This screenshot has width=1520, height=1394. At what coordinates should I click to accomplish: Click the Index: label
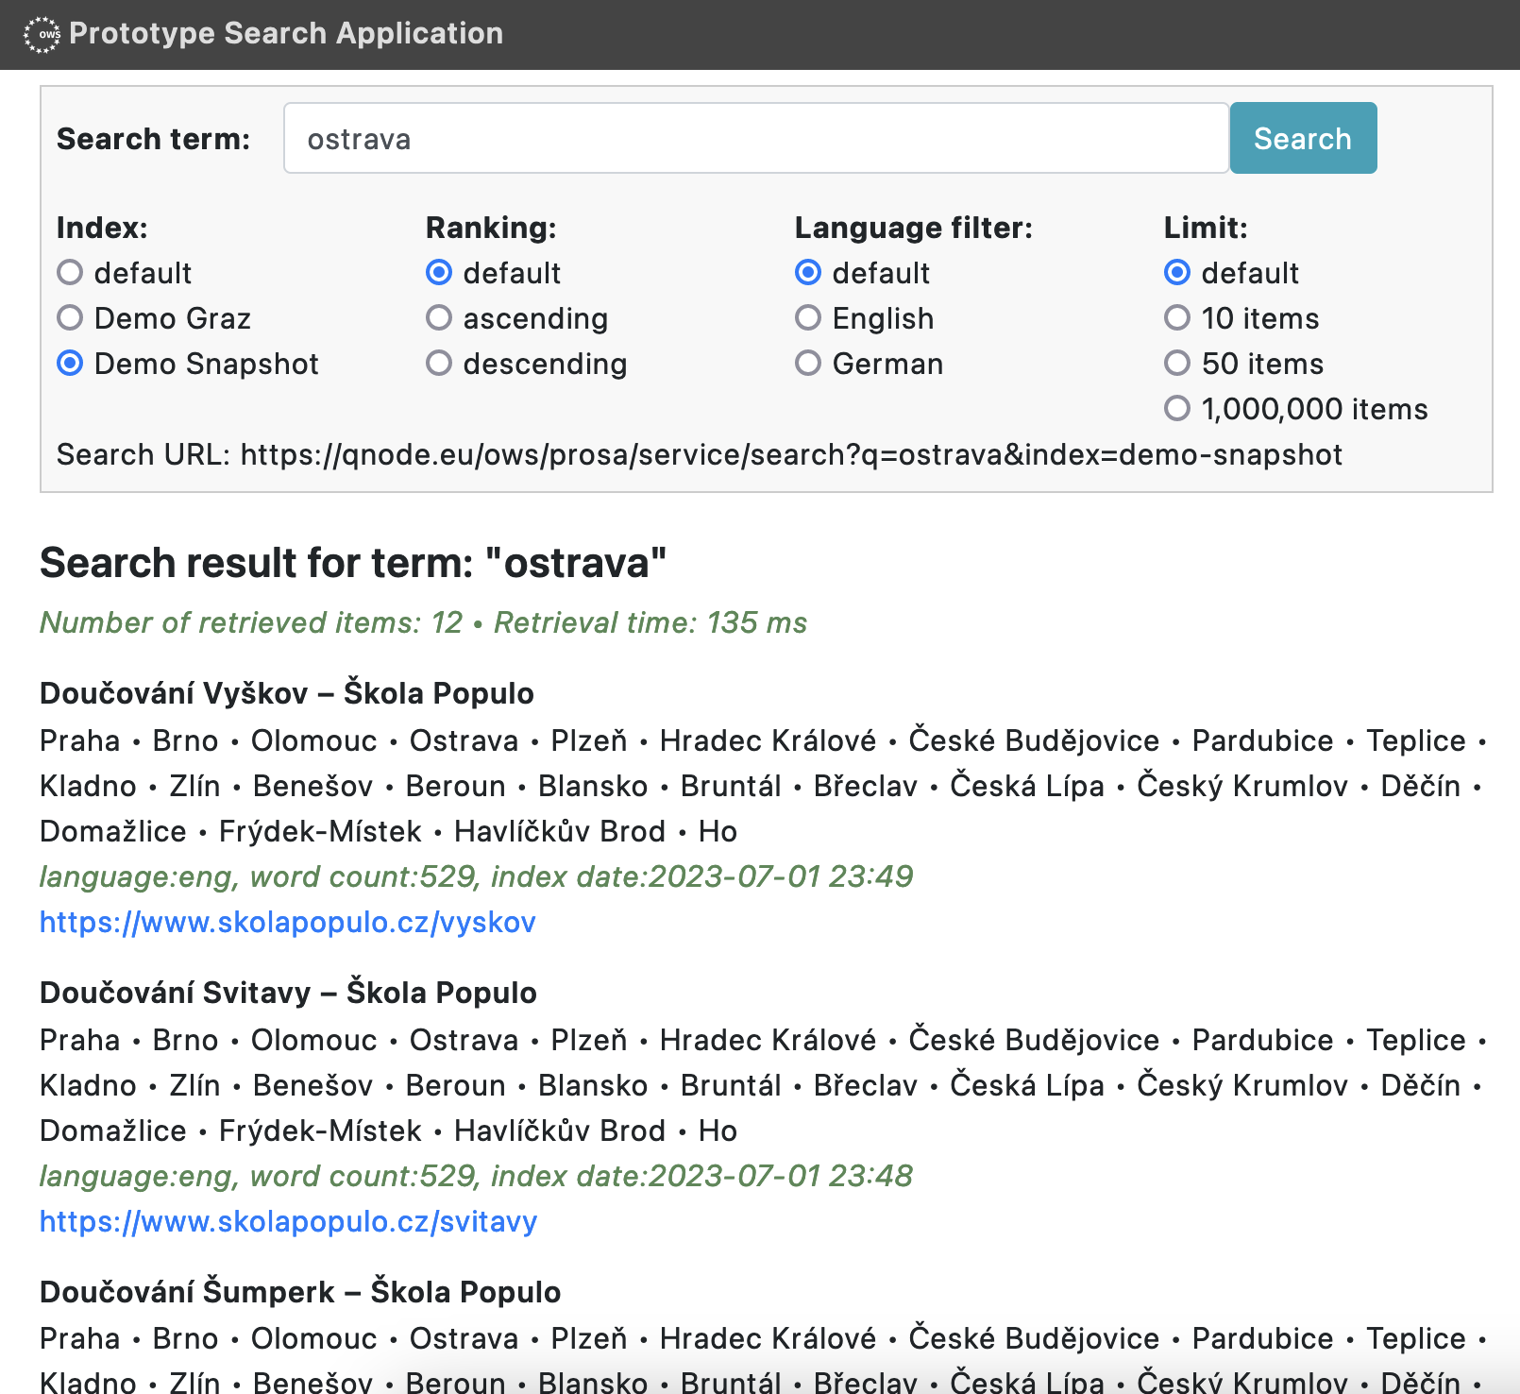tap(102, 228)
